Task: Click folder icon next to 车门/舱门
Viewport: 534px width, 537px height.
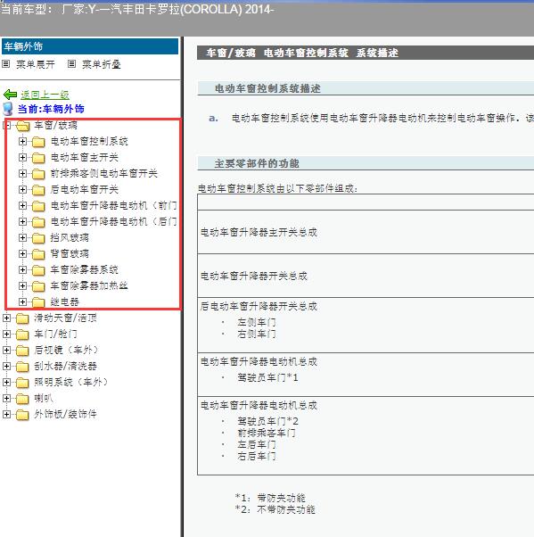Action: click(22, 335)
